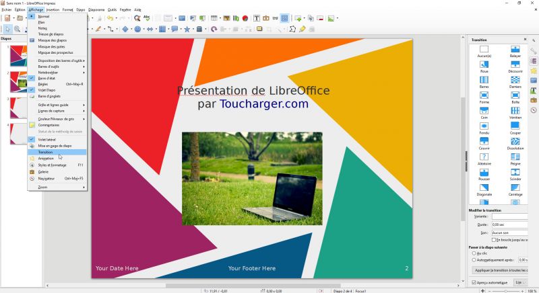
Task: Select the Scinder transition
Action: pos(515,174)
